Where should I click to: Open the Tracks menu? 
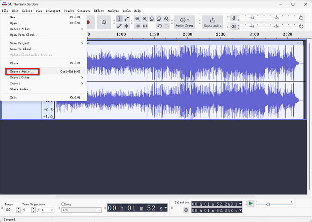click(x=69, y=11)
